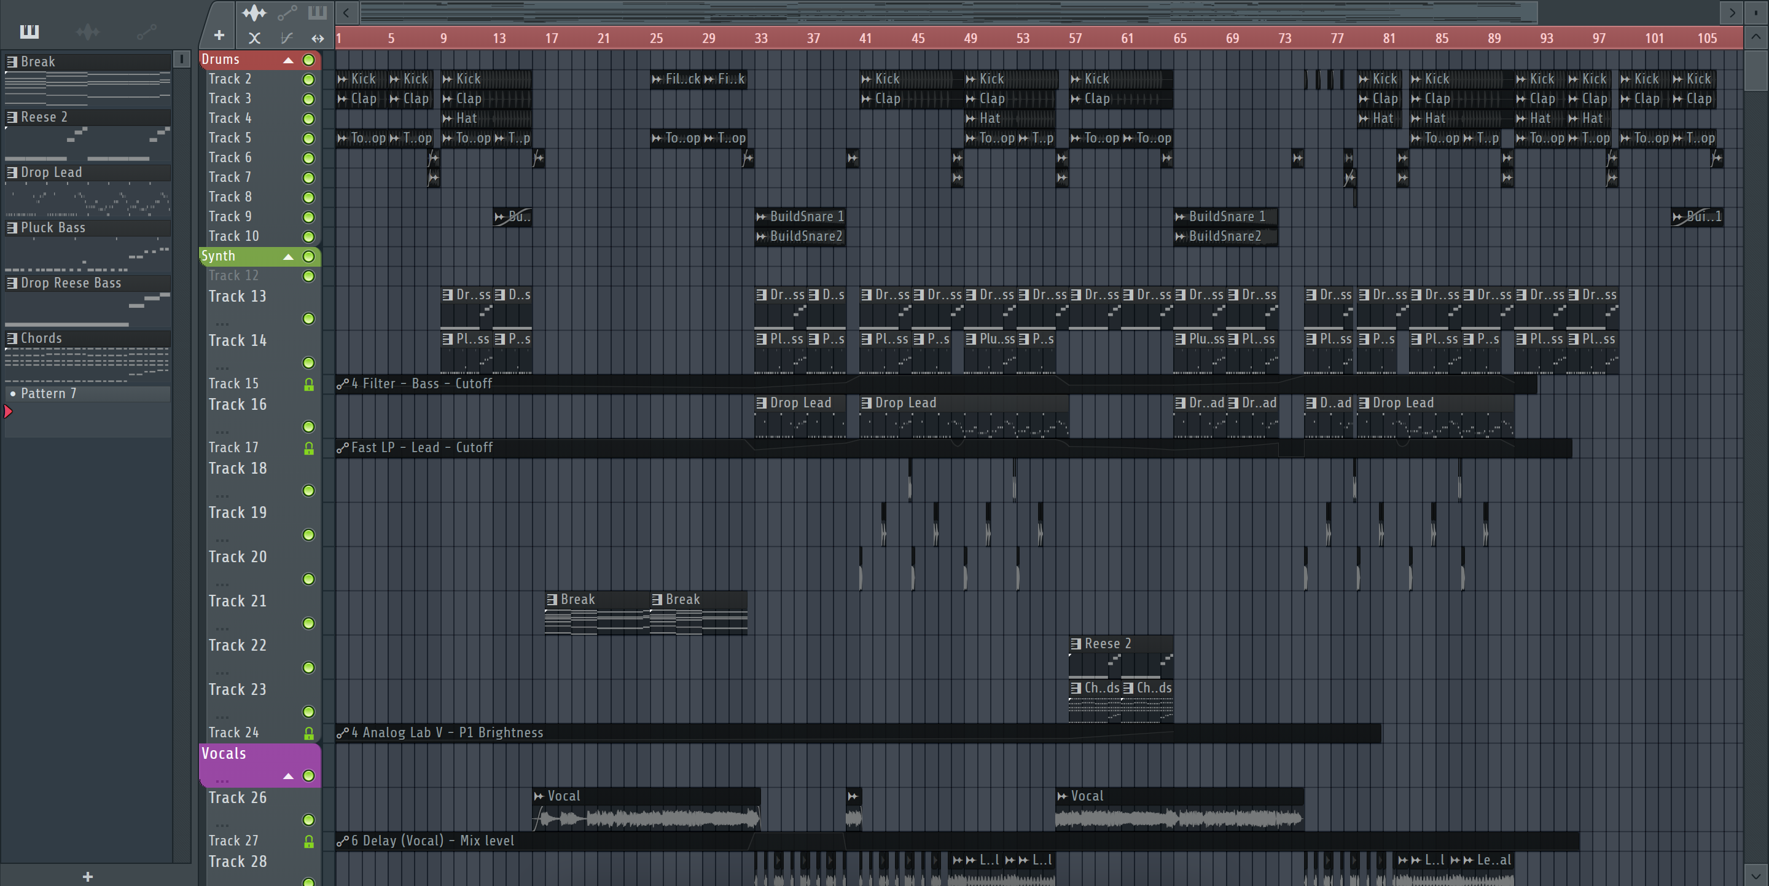
Task: Select the Drop Reese Bass pattern icon
Action: (x=12, y=283)
